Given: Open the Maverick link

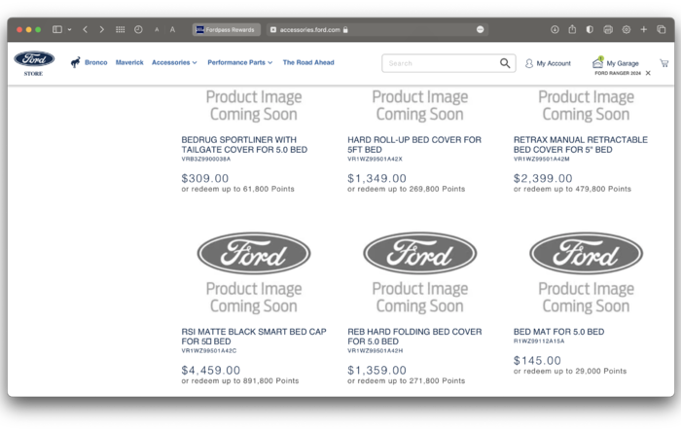Looking at the screenshot, I should tap(129, 62).
